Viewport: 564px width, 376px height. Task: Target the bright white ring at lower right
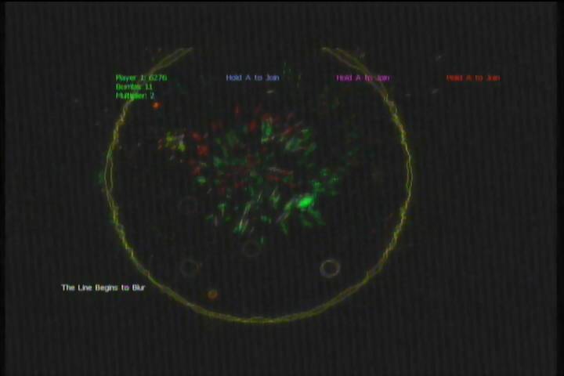[x=330, y=268]
